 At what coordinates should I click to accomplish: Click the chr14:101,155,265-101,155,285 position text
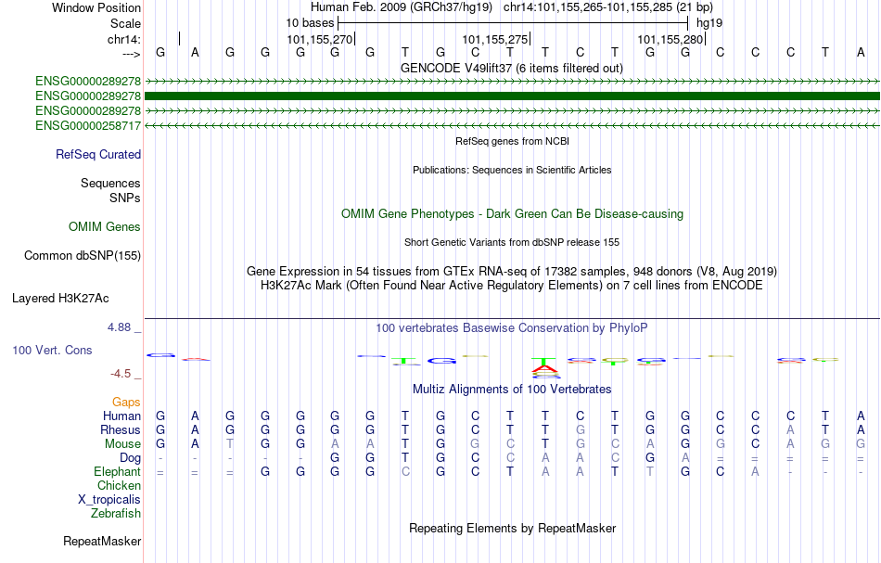[x=608, y=7]
